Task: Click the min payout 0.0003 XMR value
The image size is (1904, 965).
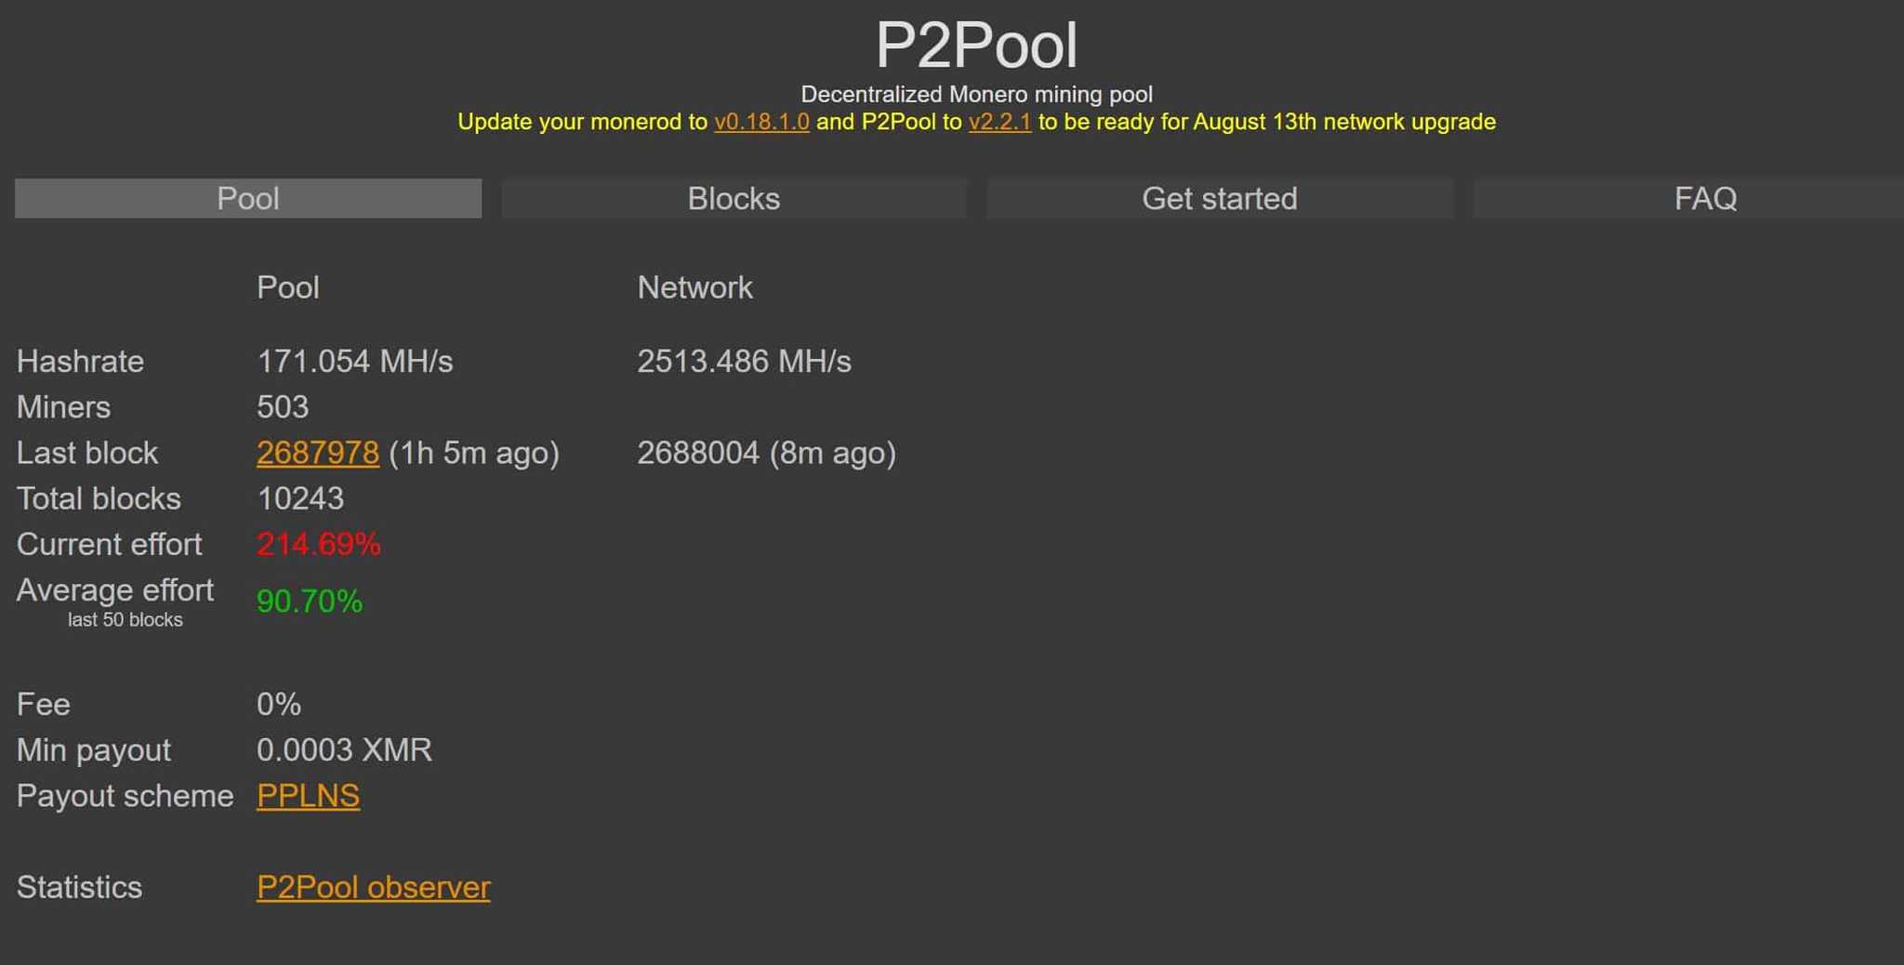Action: click(344, 749)
